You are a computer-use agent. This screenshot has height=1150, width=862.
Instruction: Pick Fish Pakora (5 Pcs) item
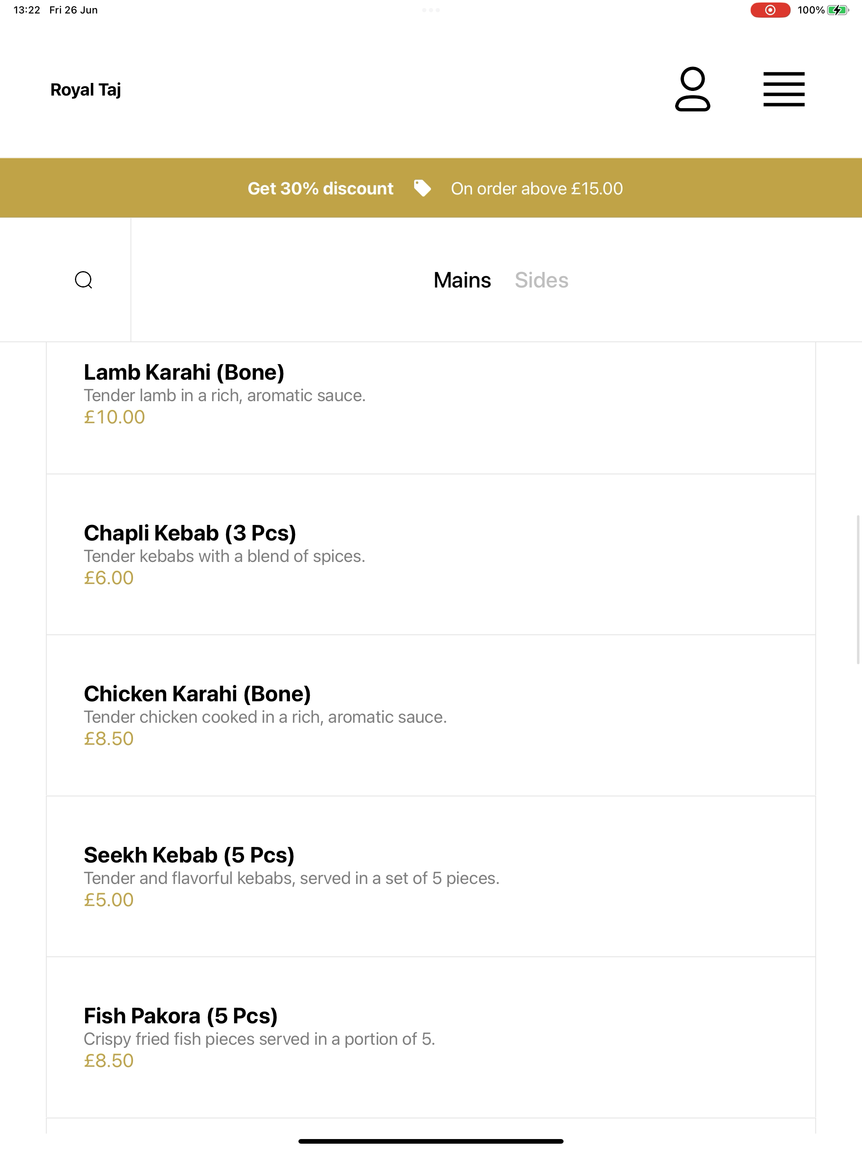tap(431, 1037)
